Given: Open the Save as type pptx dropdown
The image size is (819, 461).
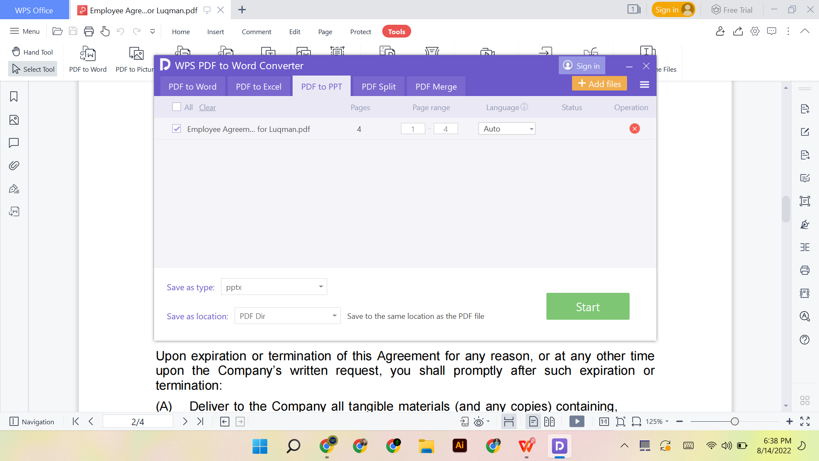Looking at the screenshot, I should 321,287.
